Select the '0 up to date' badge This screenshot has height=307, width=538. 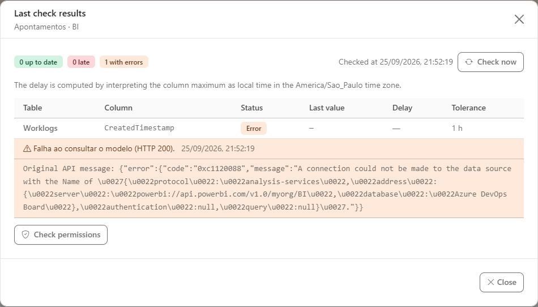(39, 62)
